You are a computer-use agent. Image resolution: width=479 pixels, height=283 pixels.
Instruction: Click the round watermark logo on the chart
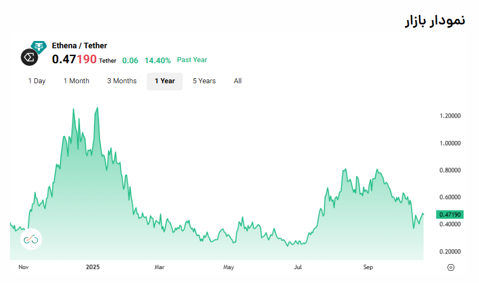[31, 239]
